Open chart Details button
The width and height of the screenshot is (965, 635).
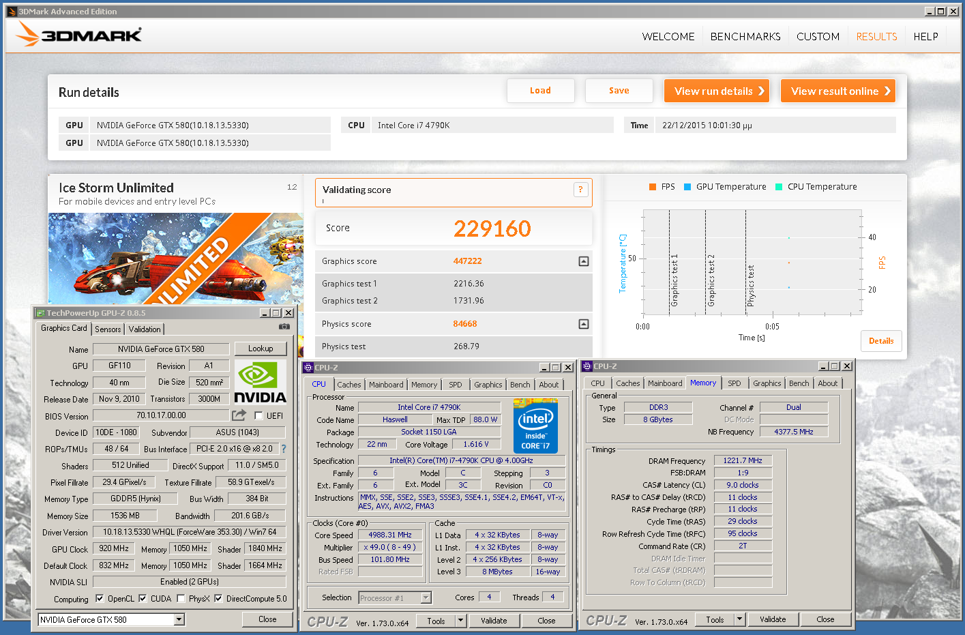[881, 341]
